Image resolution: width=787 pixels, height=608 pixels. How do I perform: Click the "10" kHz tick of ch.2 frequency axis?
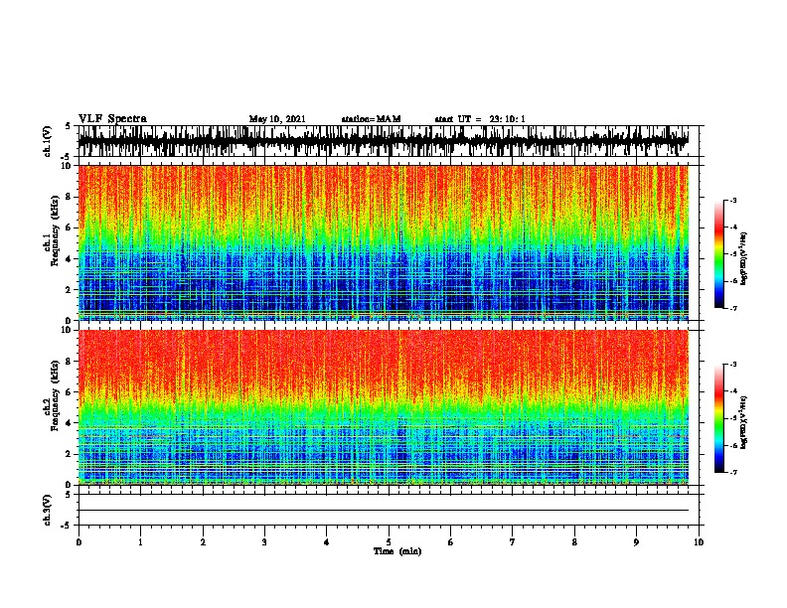[68, 330]
